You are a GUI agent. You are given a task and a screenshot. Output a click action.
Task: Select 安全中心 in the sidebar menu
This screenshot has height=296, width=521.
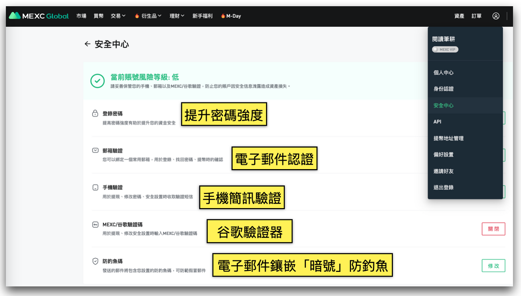444,105
